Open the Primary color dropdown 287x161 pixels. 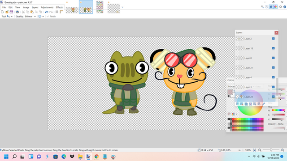(x=231, y=86)
